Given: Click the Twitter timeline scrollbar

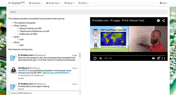Looking at the screenshot, I should click(x=80, y=55).
